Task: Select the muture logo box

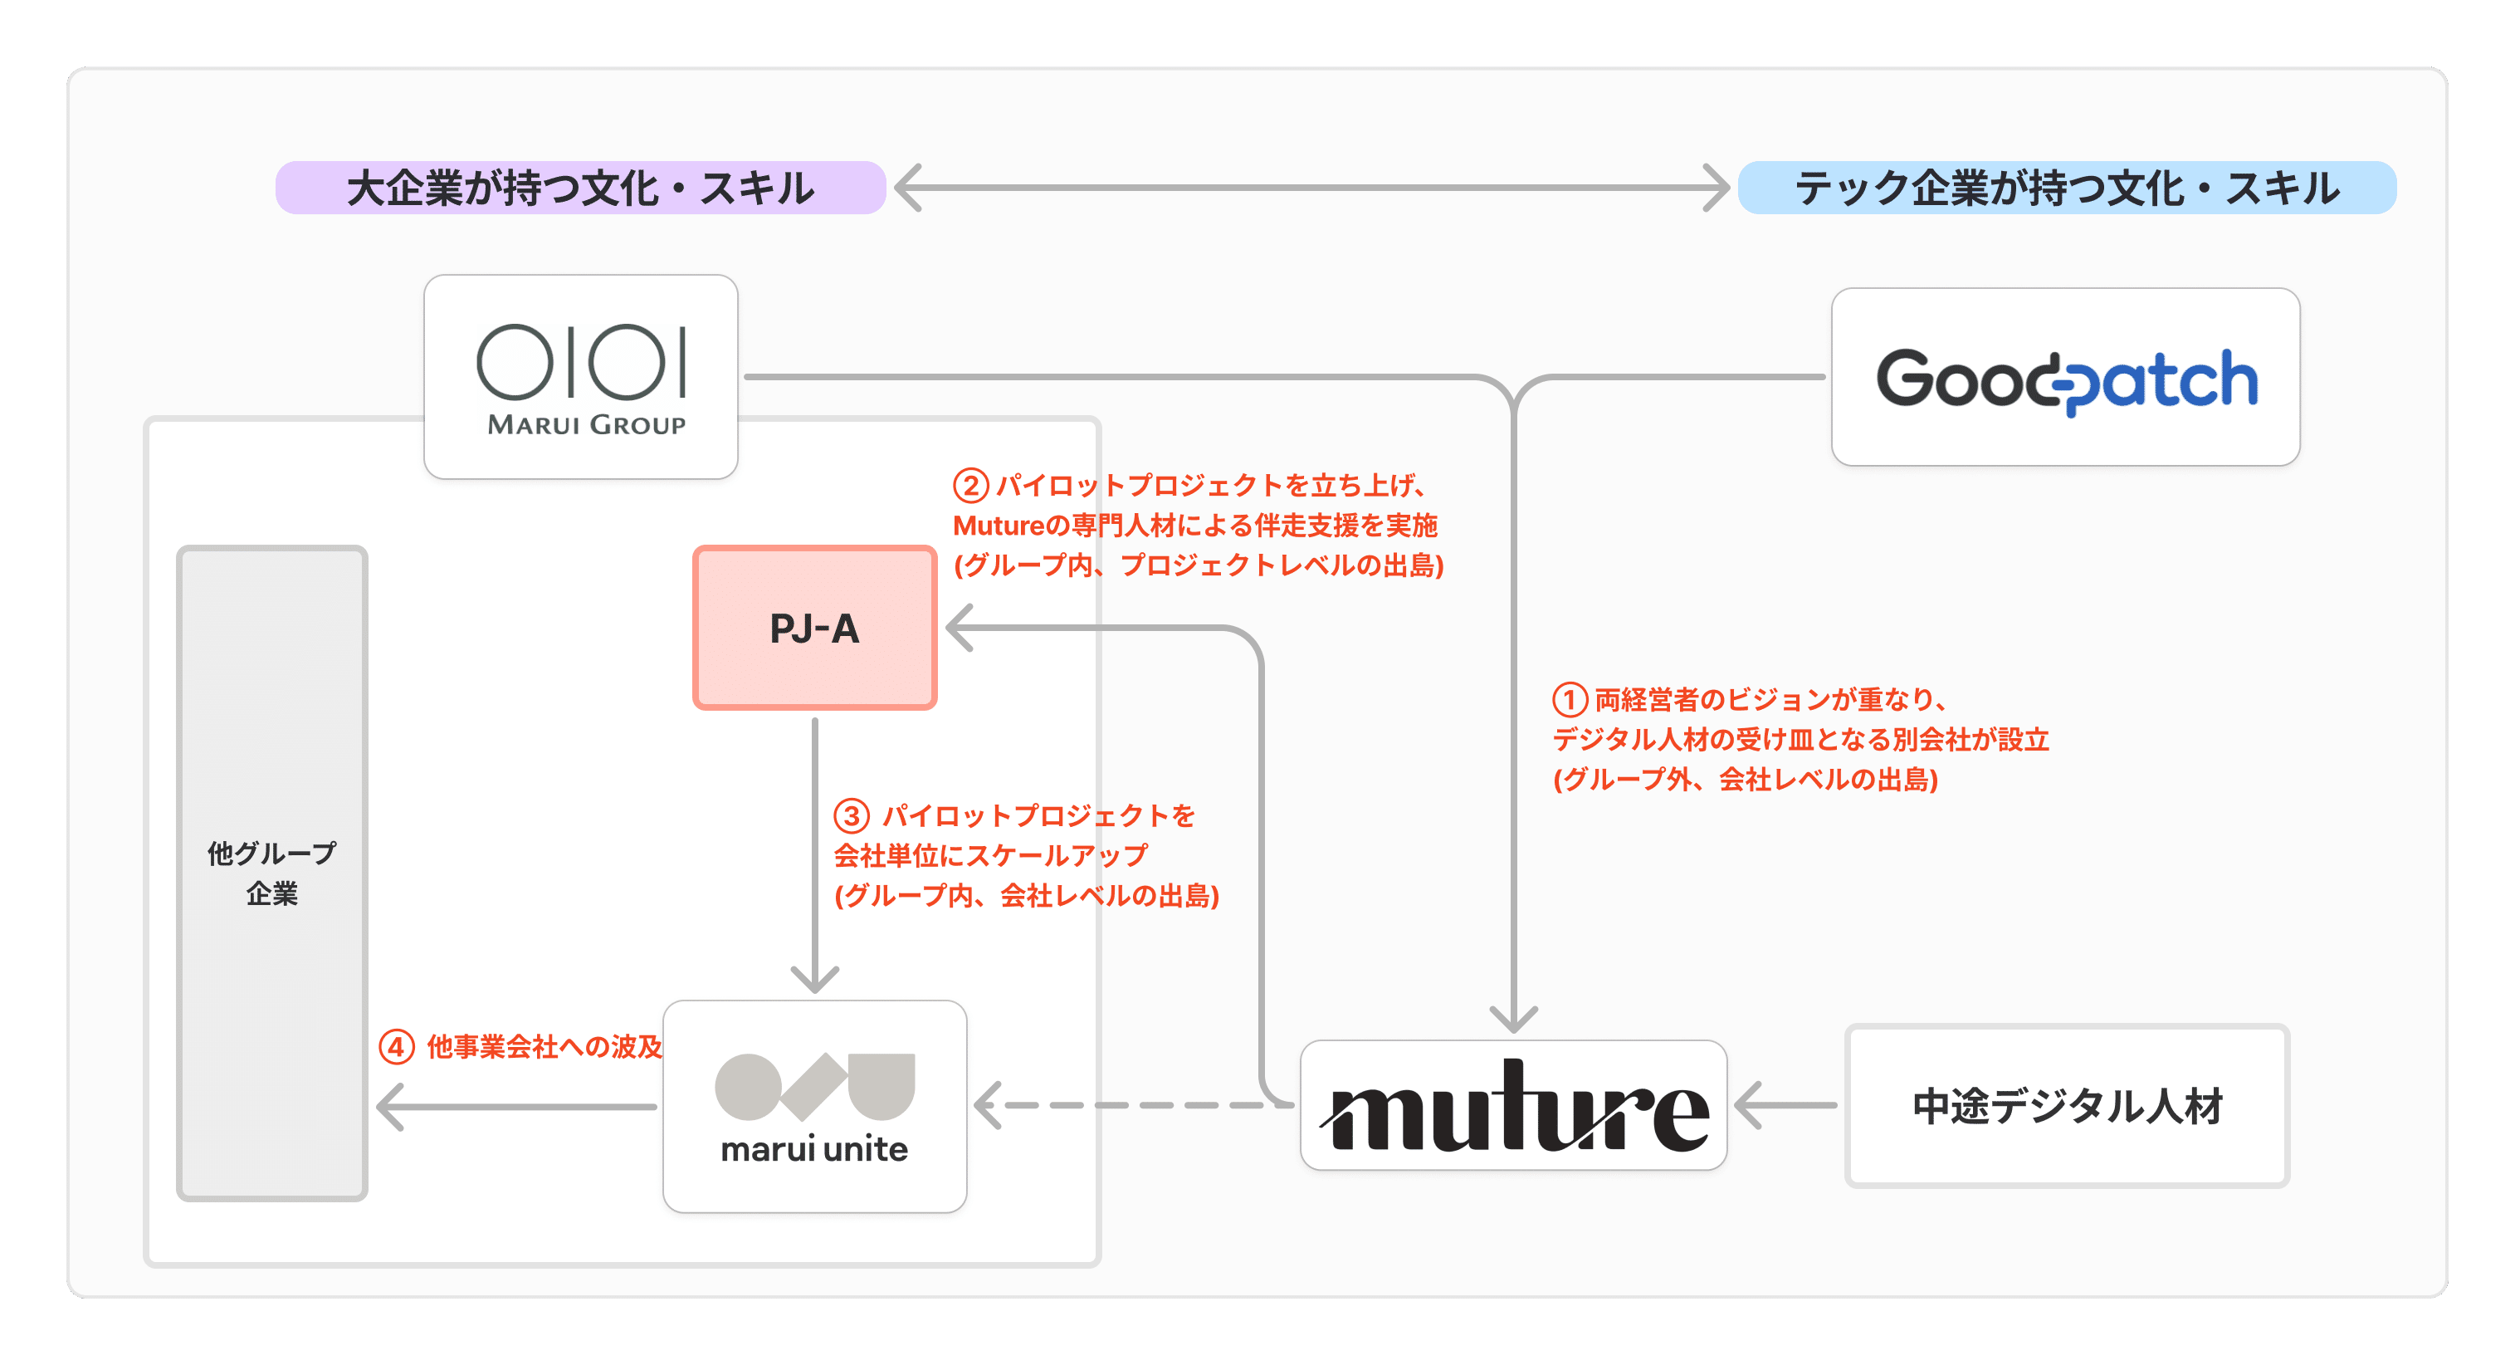Action: (x=1513, y=1105)
